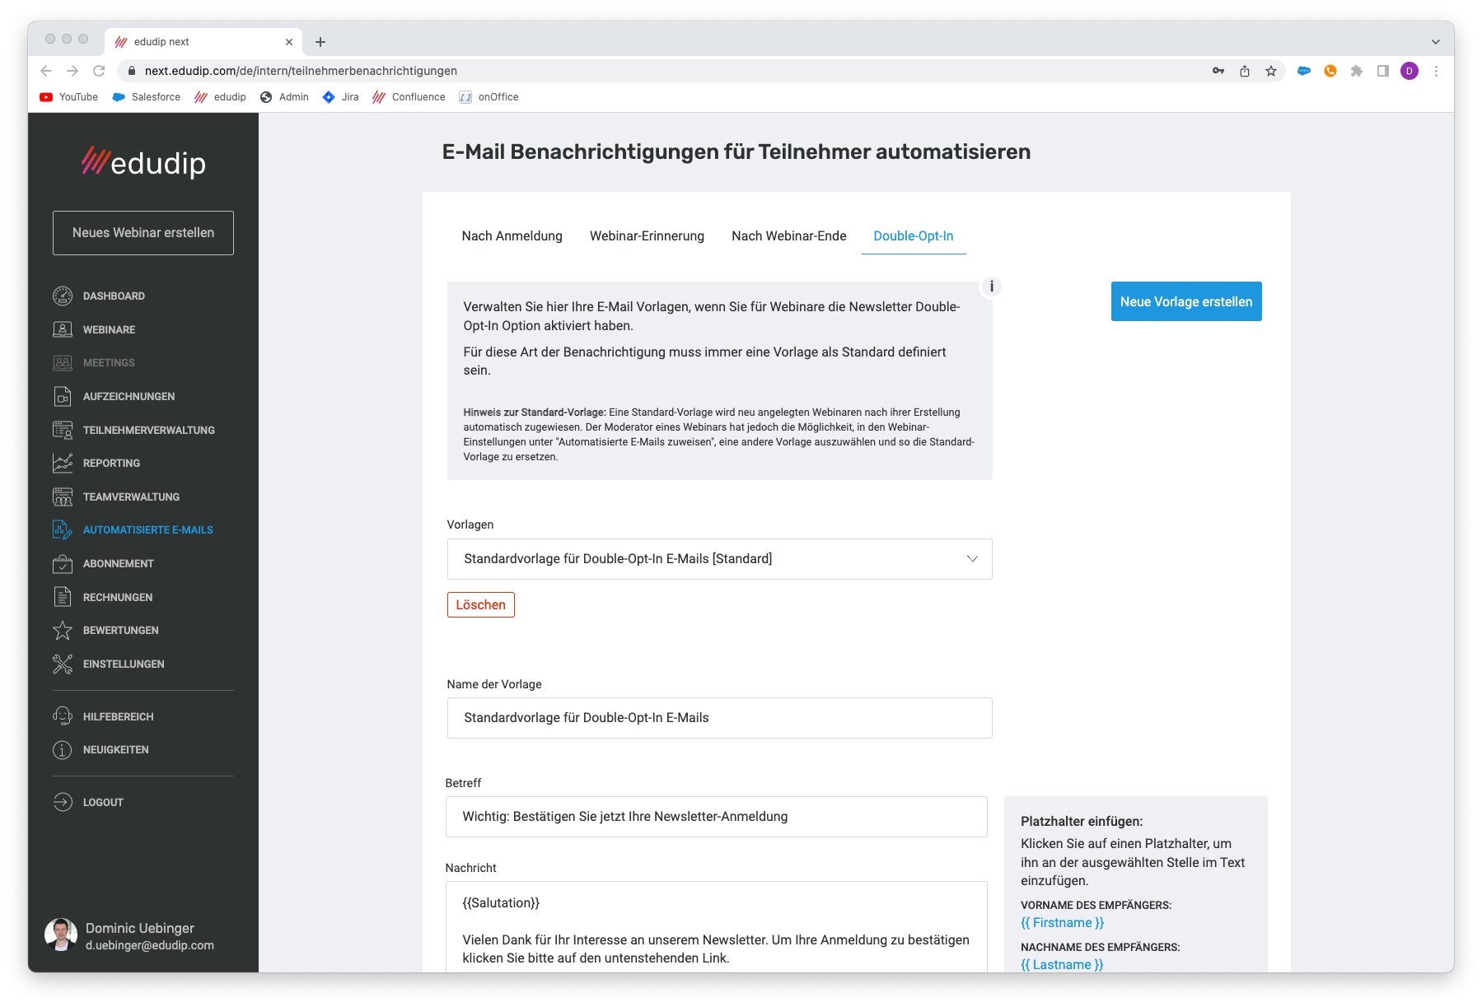Click the info icon on hint box
Screen dimensions: 1482x1007
click(991, 287)
